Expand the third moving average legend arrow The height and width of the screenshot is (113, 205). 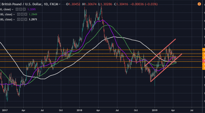(14, 20)
